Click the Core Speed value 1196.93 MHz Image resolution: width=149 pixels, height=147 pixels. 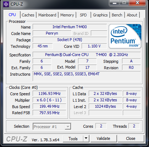[49, 93]
